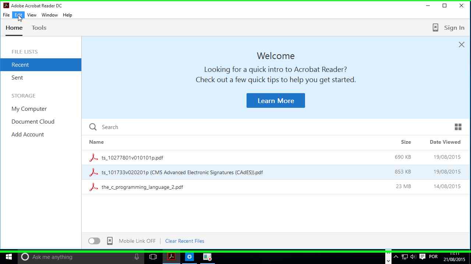
Task: Click Clear Recent Files link
Action: [x=185, y=241]
